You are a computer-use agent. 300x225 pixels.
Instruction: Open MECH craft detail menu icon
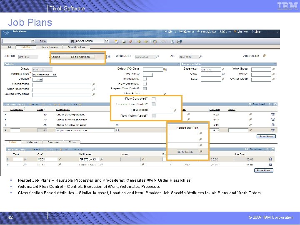click(60, 159)
